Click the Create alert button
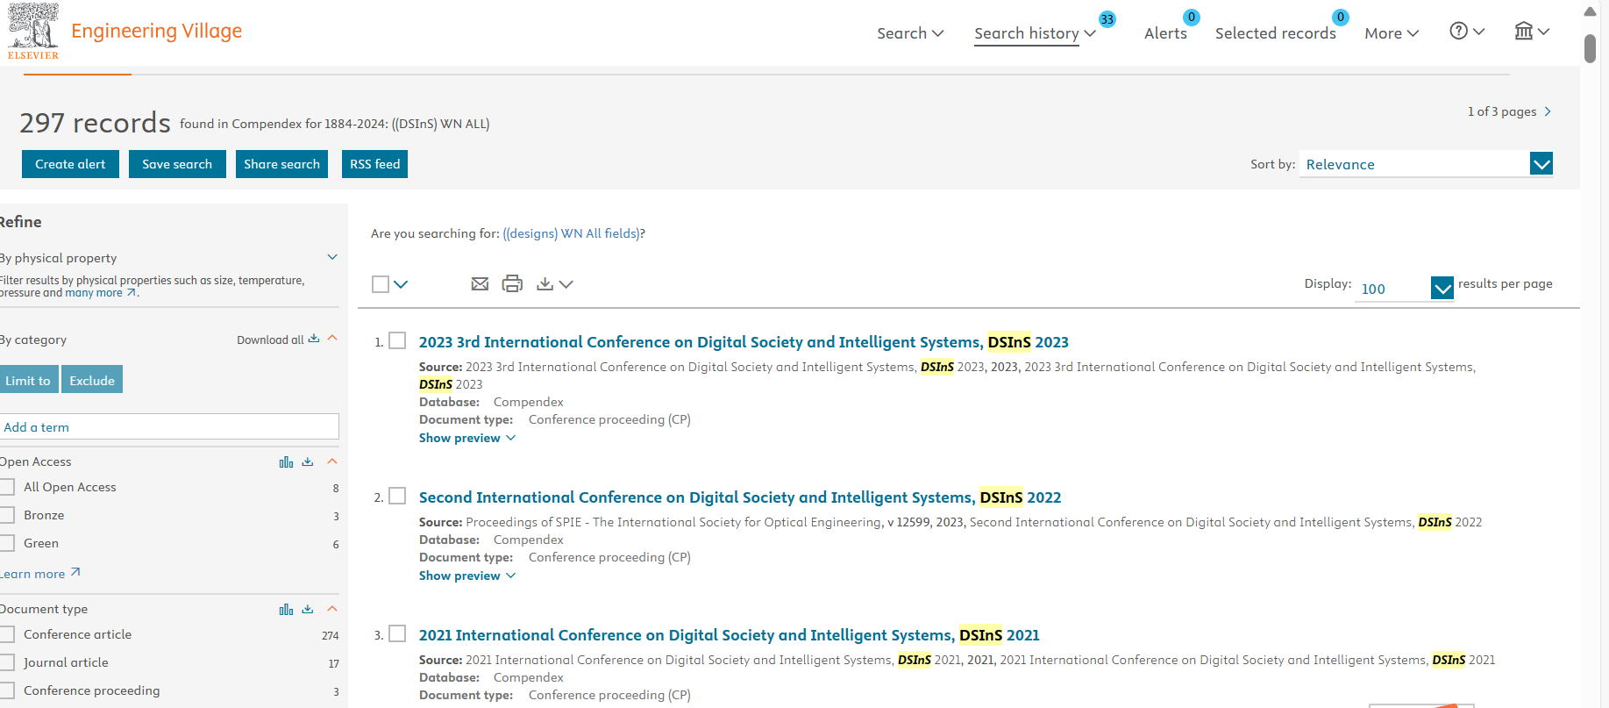The height and width of the screenshot is (708, 1609). click(70, 164)
